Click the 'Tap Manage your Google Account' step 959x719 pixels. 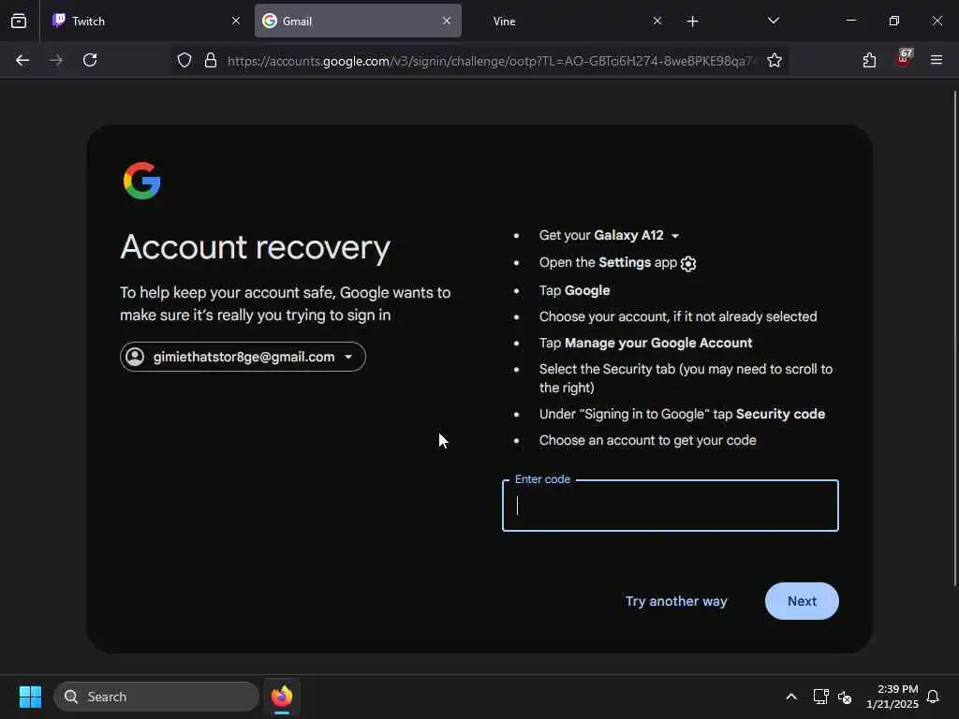646,343
